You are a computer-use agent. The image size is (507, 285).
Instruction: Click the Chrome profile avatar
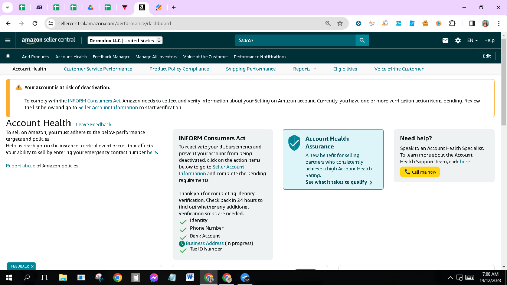click(x=485, y=23)
